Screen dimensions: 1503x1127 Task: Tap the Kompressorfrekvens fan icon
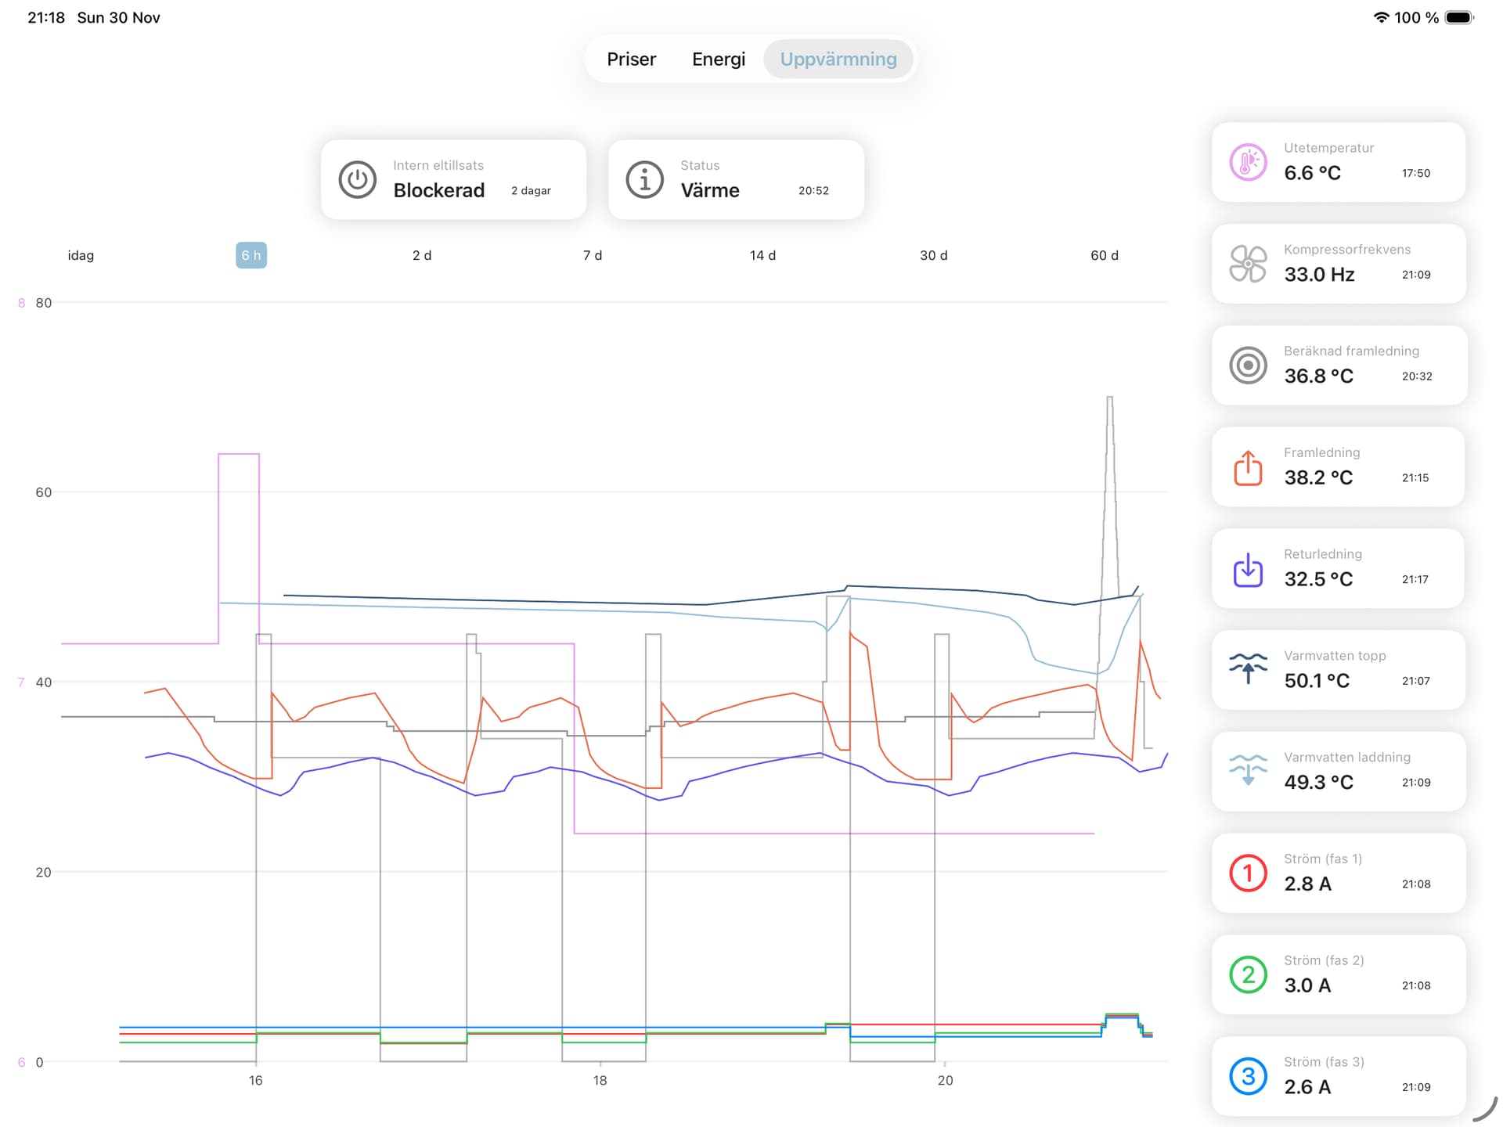tap(1248, 264)
